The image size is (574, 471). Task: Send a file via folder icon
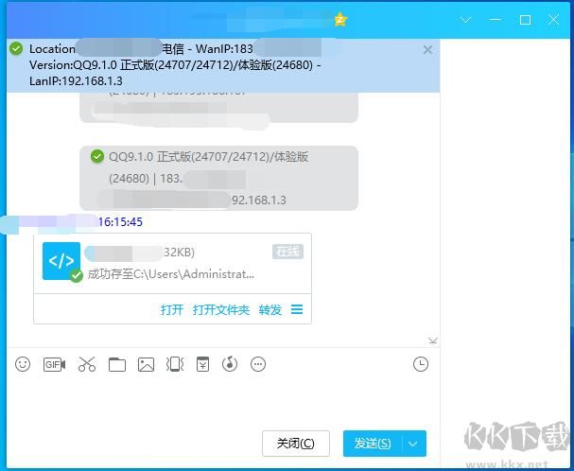[117, 364]
